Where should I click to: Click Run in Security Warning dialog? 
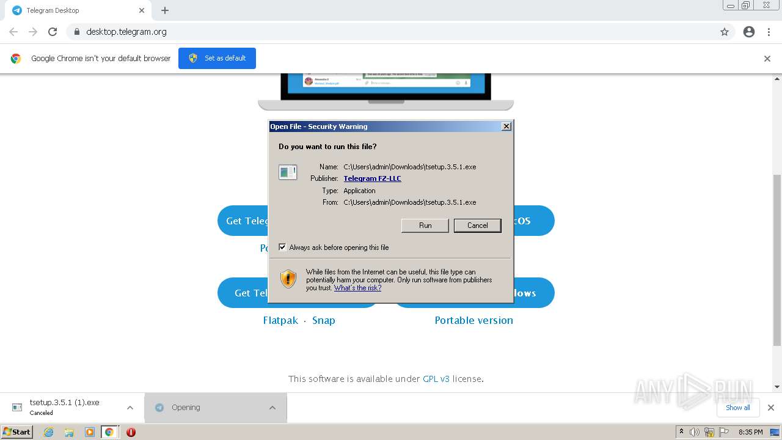click(425, 226)
